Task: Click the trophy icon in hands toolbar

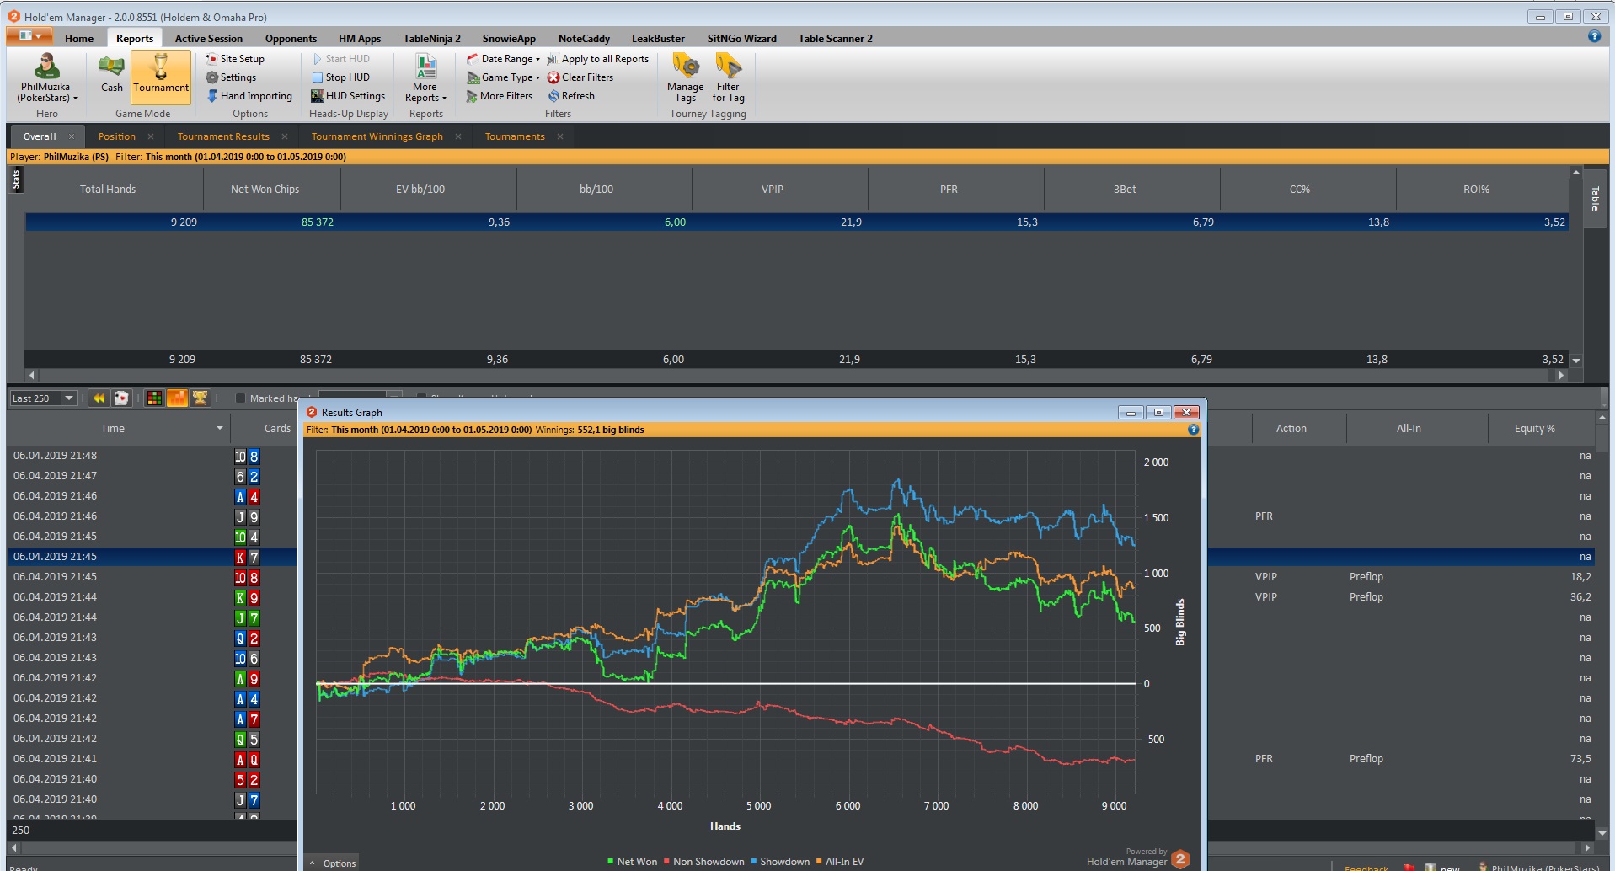Action: 200,398
